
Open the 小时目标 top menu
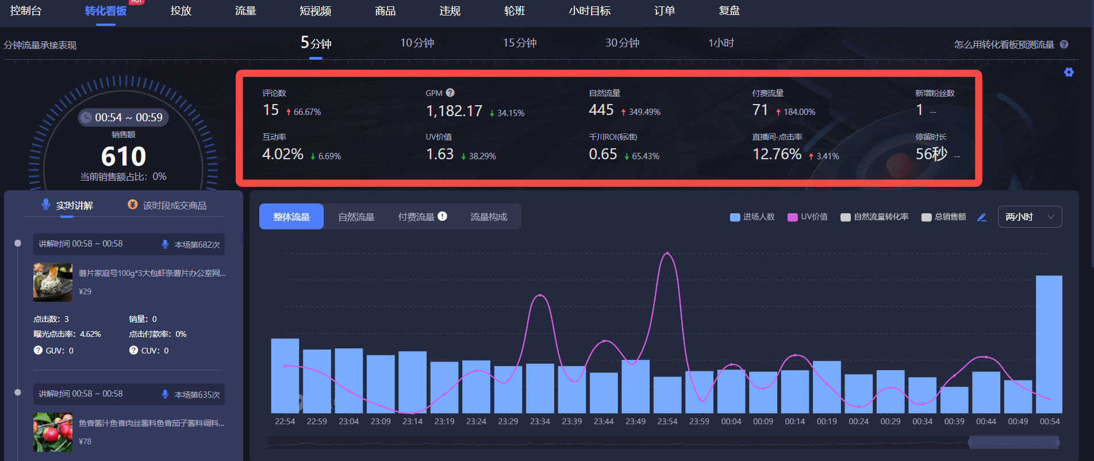pos(590,10)
